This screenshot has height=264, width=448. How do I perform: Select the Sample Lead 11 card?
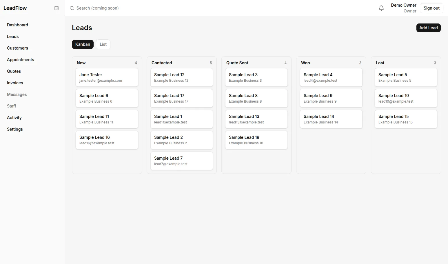click(x=107, y=119)
